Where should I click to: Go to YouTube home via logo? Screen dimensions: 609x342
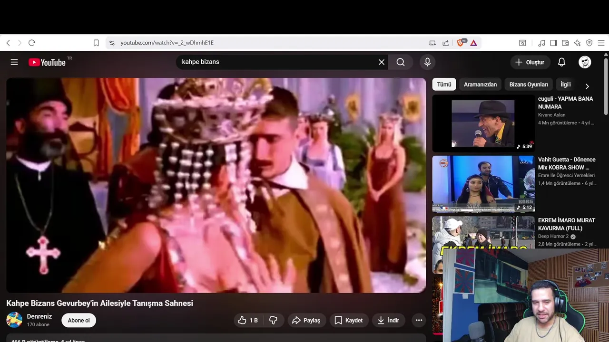pyautogui.click(x=47, y=62)
